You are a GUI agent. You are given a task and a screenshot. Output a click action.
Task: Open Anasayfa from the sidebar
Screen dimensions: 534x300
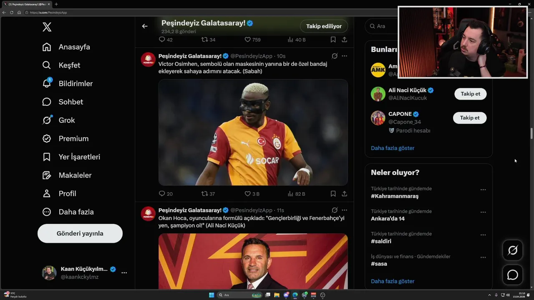(66, 47)
